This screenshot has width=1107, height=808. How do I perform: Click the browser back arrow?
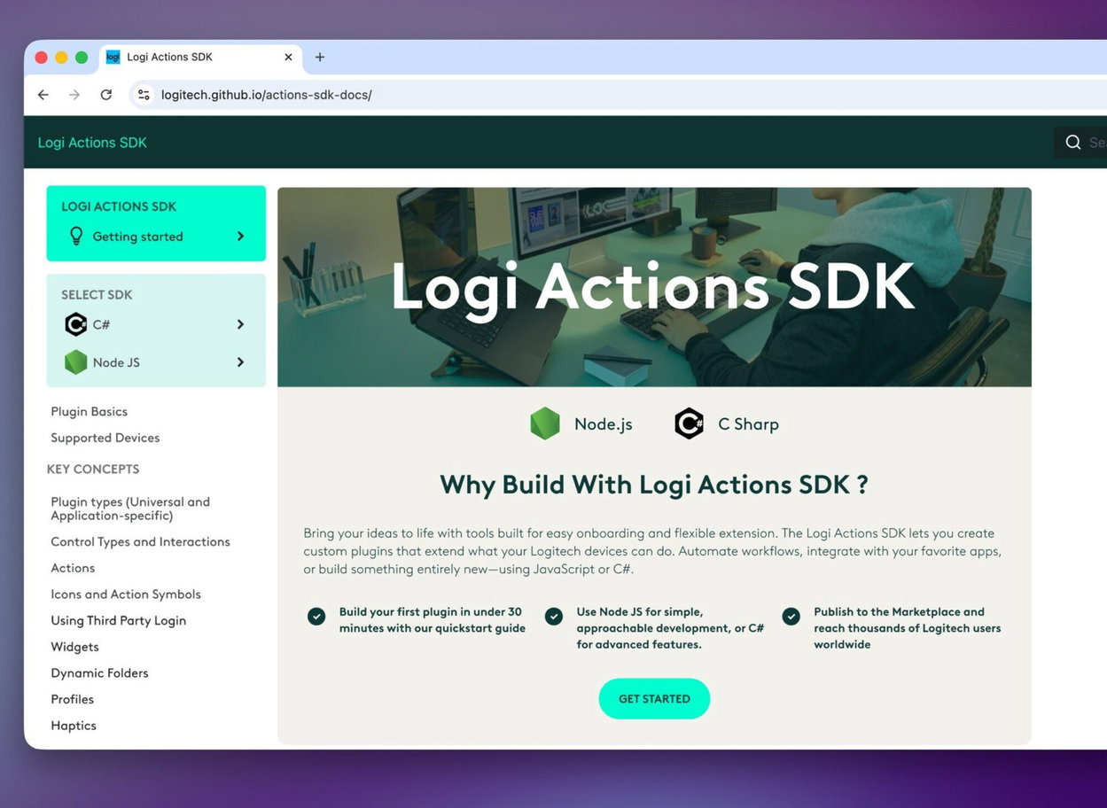click(x=43, y=95)
